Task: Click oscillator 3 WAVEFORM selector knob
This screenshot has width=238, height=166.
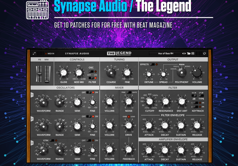Action: [43, 151]
